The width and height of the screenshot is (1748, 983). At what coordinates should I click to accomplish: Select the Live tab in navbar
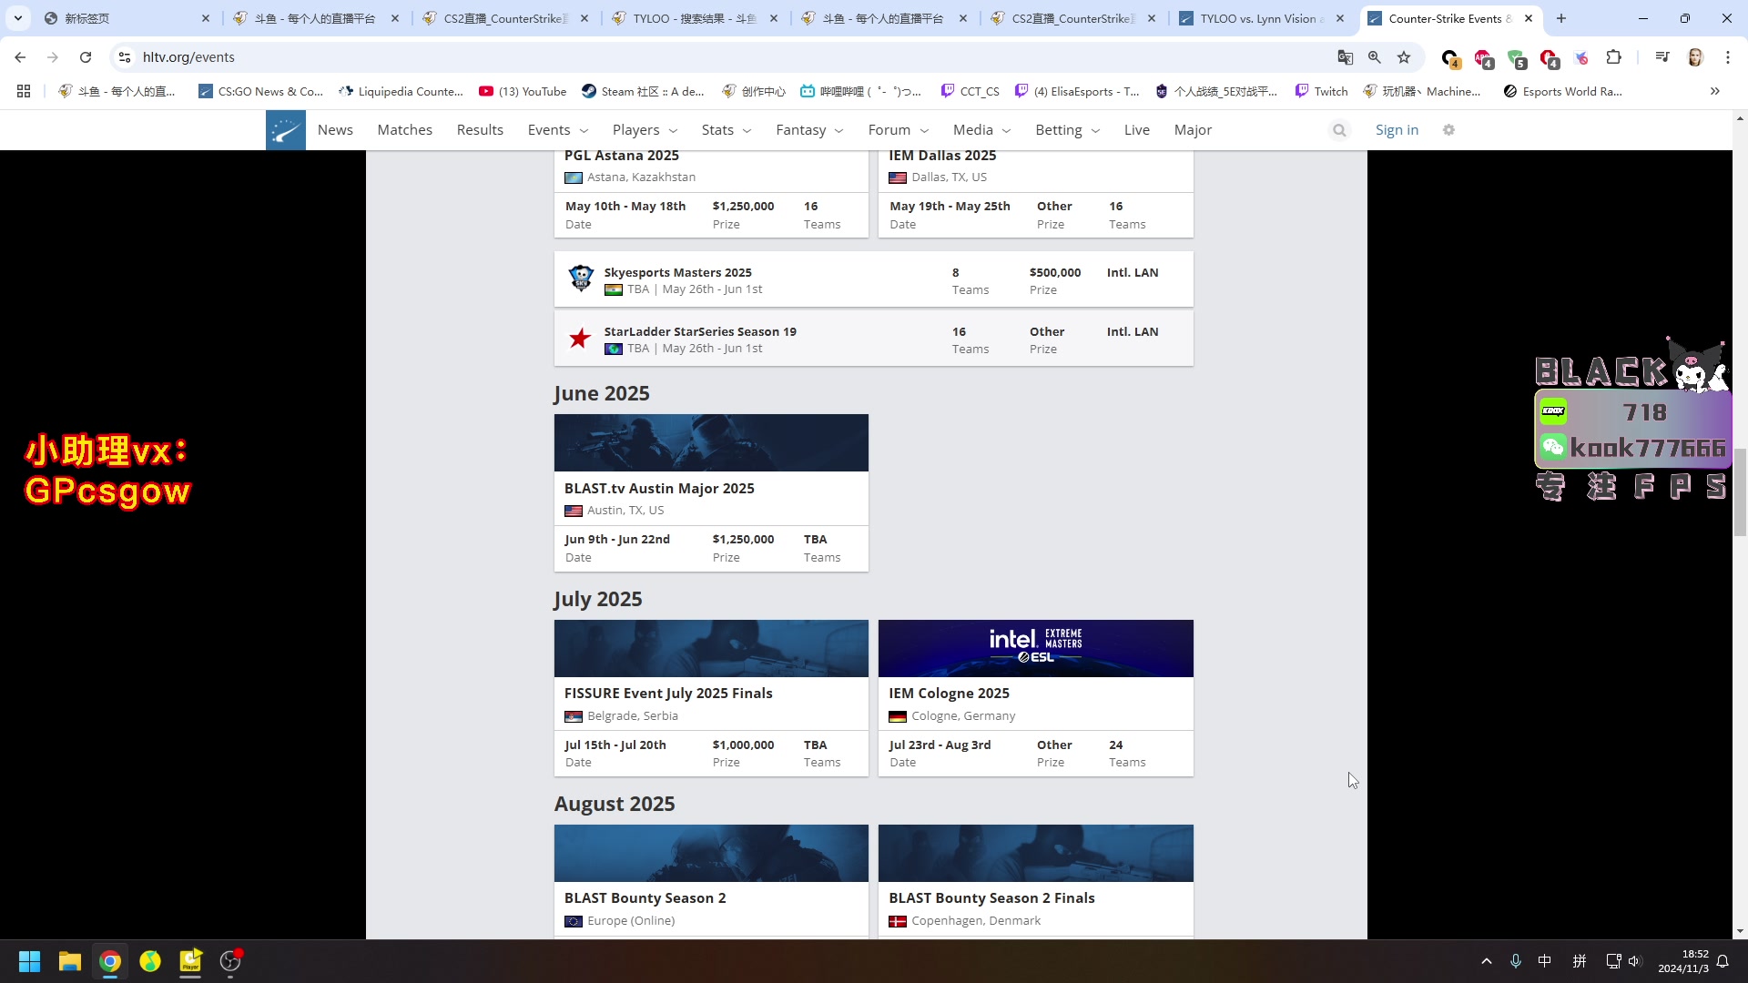pyautogui.click(x=1135, y=129)
